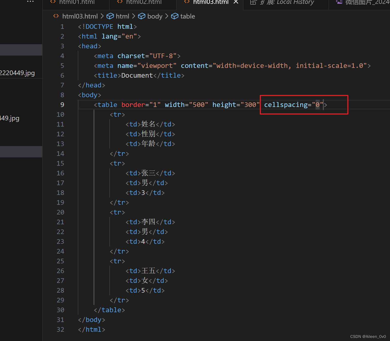Click the image file icon on 微信图片 tab

click(x=339, y=2)
